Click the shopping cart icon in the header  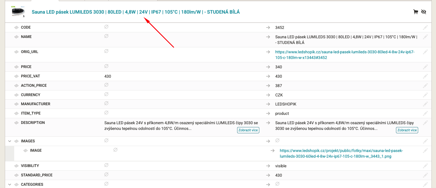(x=416, y=12)
